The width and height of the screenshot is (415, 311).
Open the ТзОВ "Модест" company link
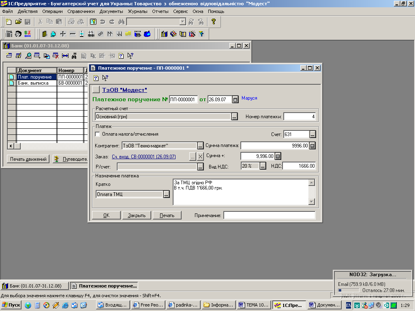[x=124, y=90]
